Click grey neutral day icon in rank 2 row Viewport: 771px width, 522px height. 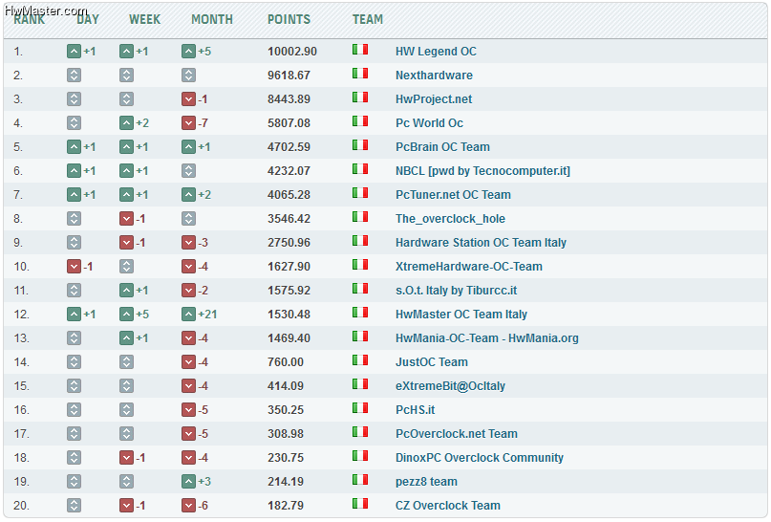coord(74,76)
